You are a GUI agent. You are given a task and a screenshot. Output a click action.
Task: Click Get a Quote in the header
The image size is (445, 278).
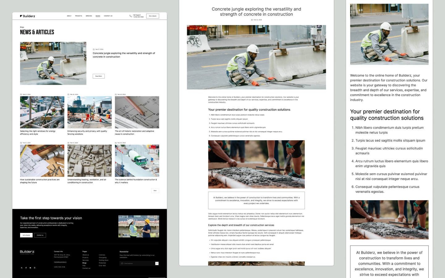[x=153, y=16]
